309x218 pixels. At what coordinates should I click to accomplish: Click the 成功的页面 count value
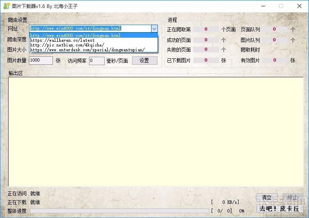coord(206,40)
